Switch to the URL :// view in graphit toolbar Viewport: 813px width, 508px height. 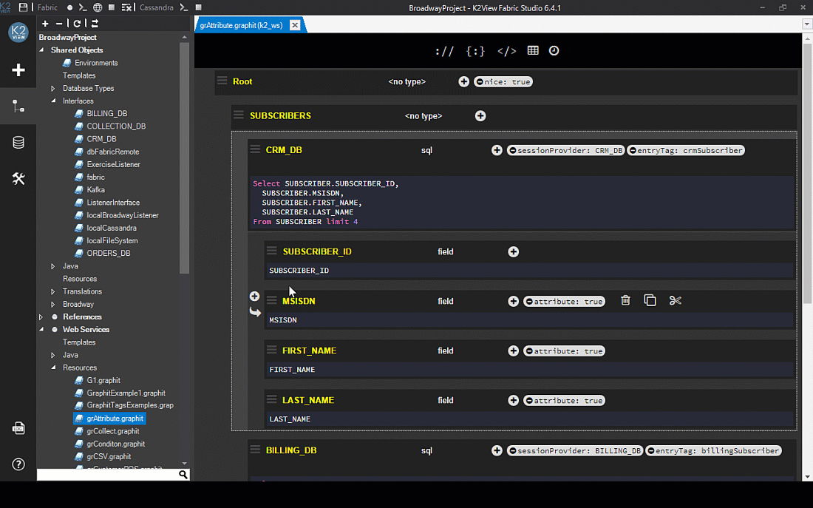(444, 51)
